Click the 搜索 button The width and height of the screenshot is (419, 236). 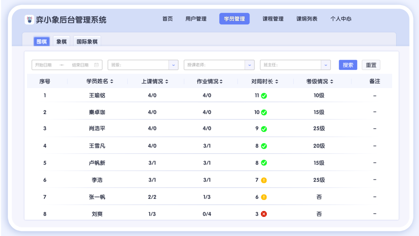348,65
